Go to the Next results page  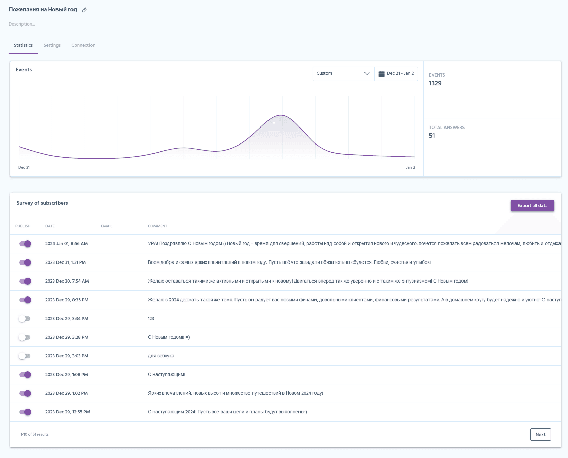tap(540, 435)
